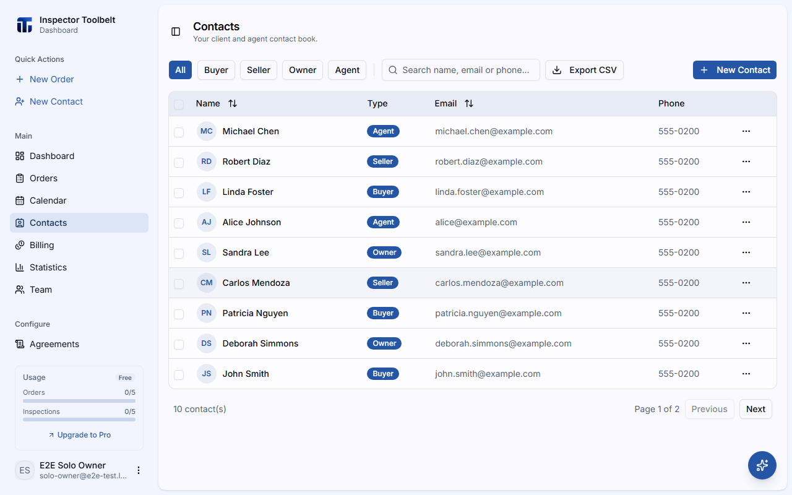Filter contacts by Agent
This screenshot has height=495, width=792.
pos(347,70)
